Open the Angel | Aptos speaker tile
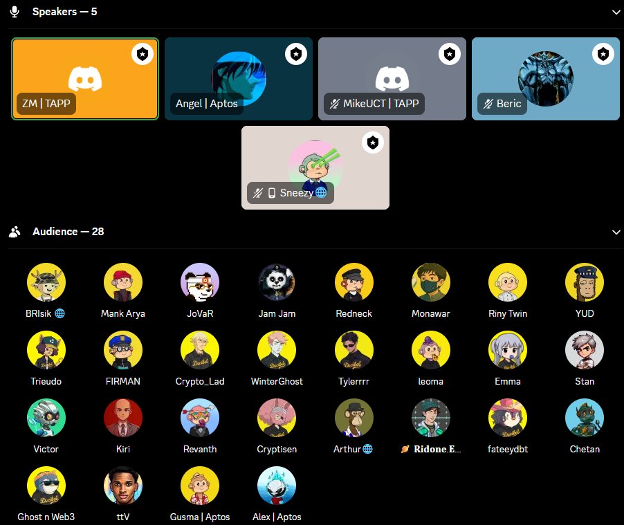 pos(239,79)
